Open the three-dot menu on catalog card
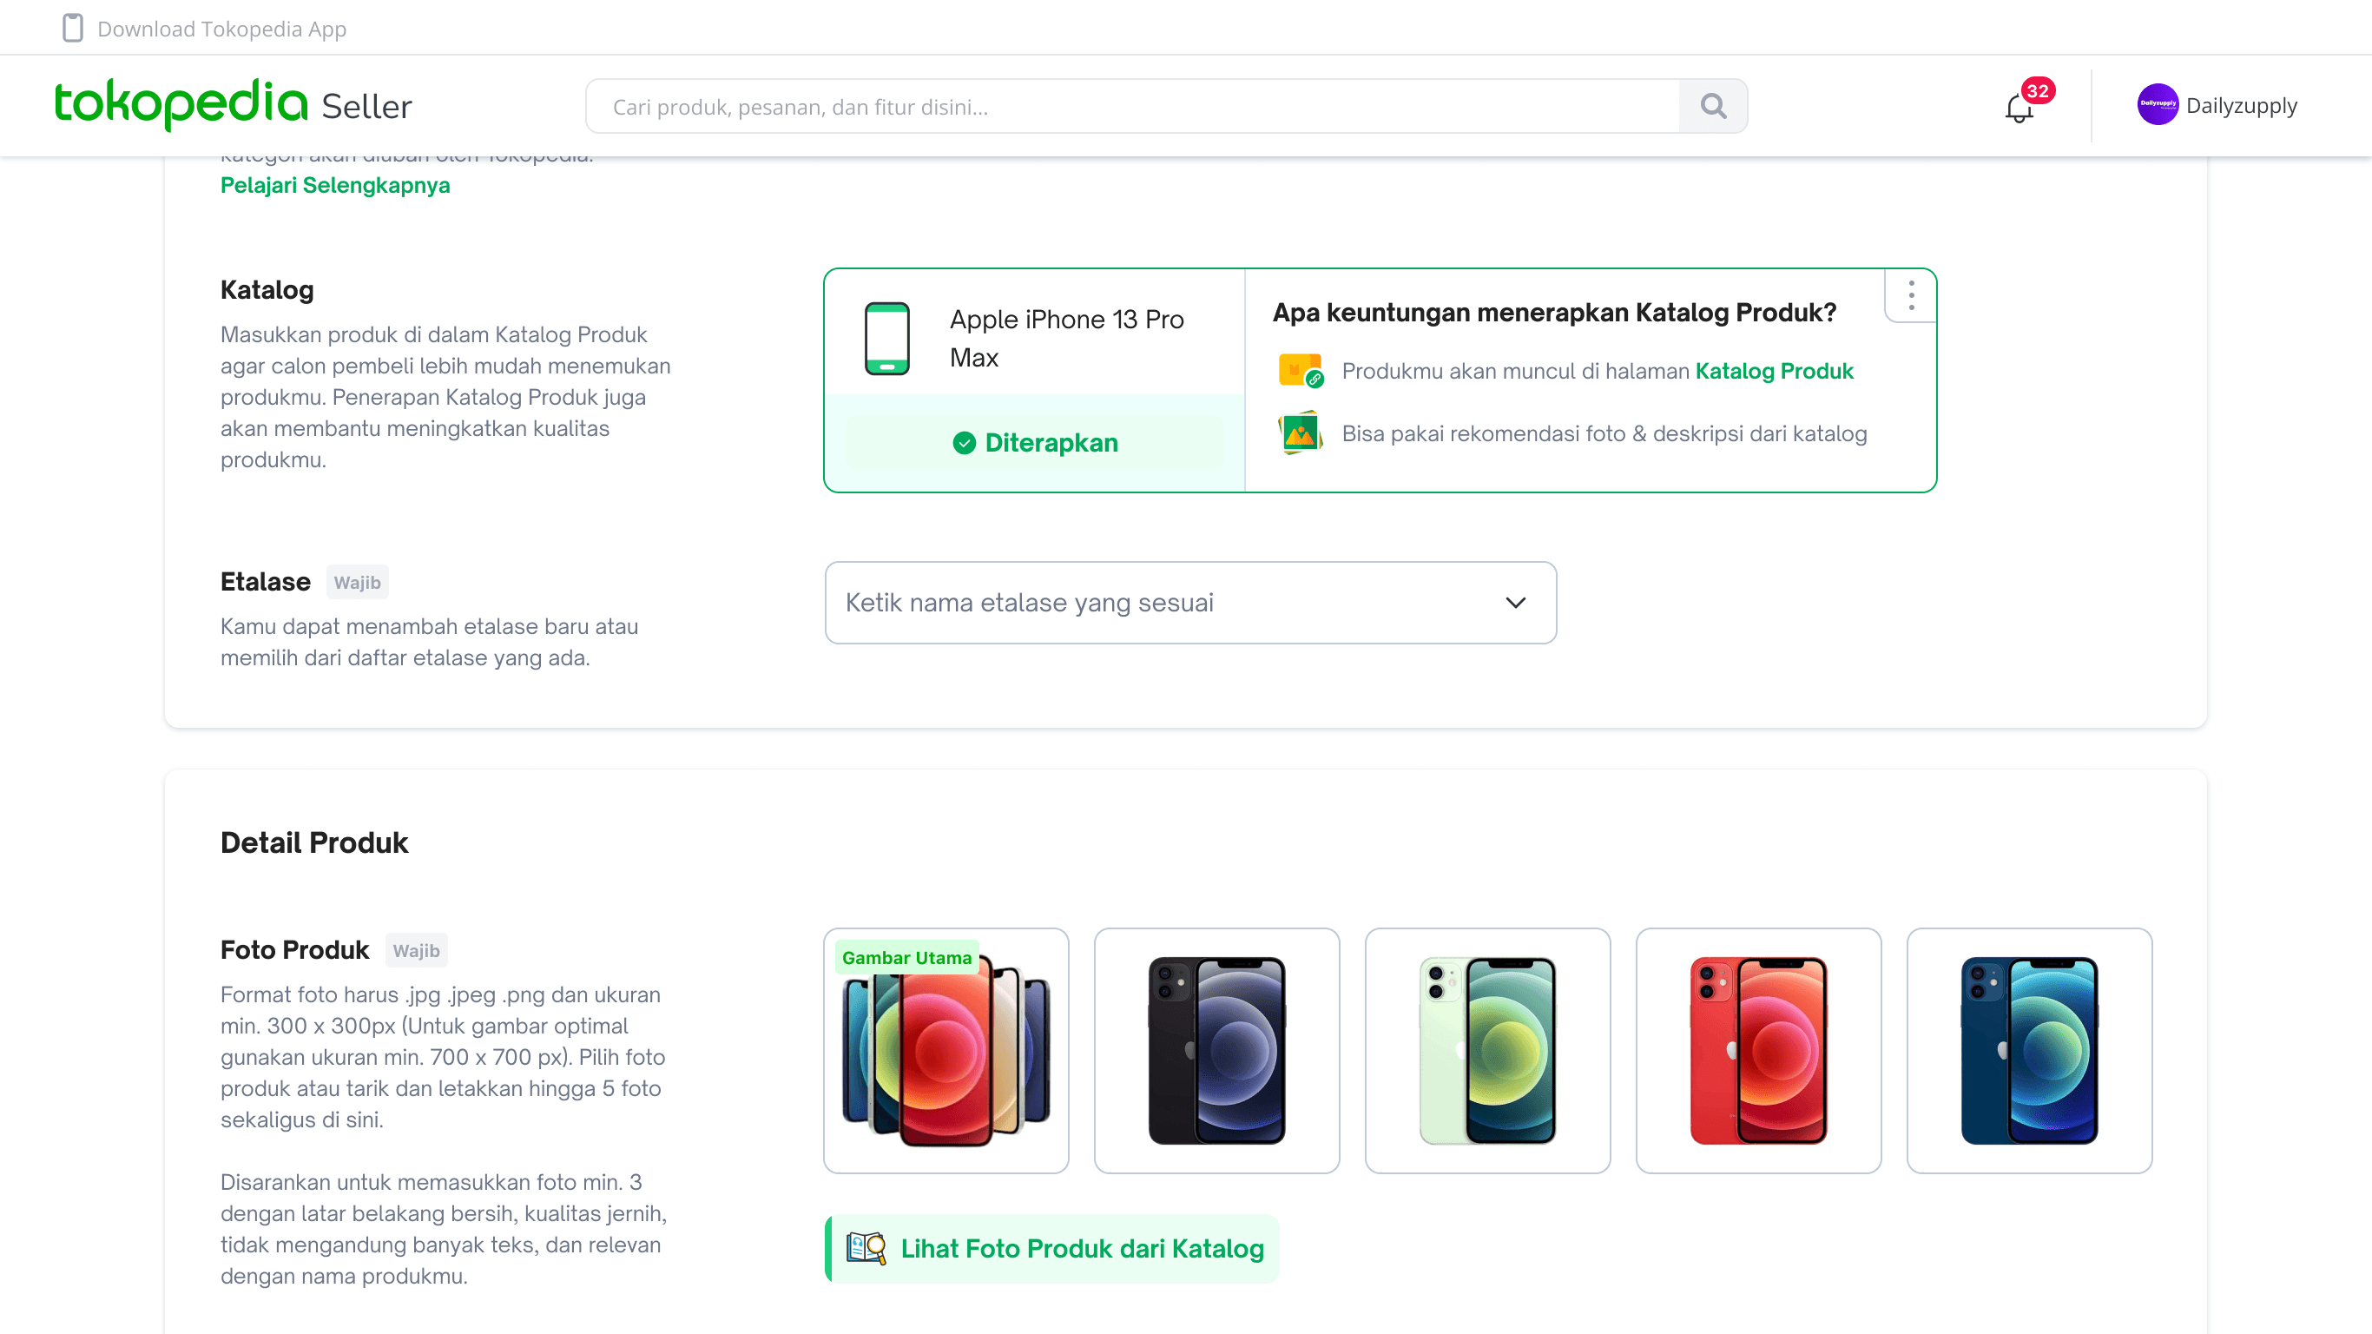 click(1911, 294)
